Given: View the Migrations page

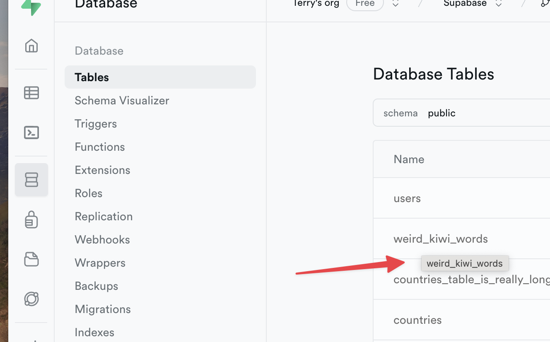Looking at the screenshot, I should pyautogui.click(x=102, y=309).
